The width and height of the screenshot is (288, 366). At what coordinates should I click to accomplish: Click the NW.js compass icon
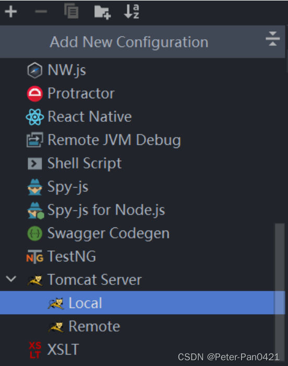pos(35,70)
